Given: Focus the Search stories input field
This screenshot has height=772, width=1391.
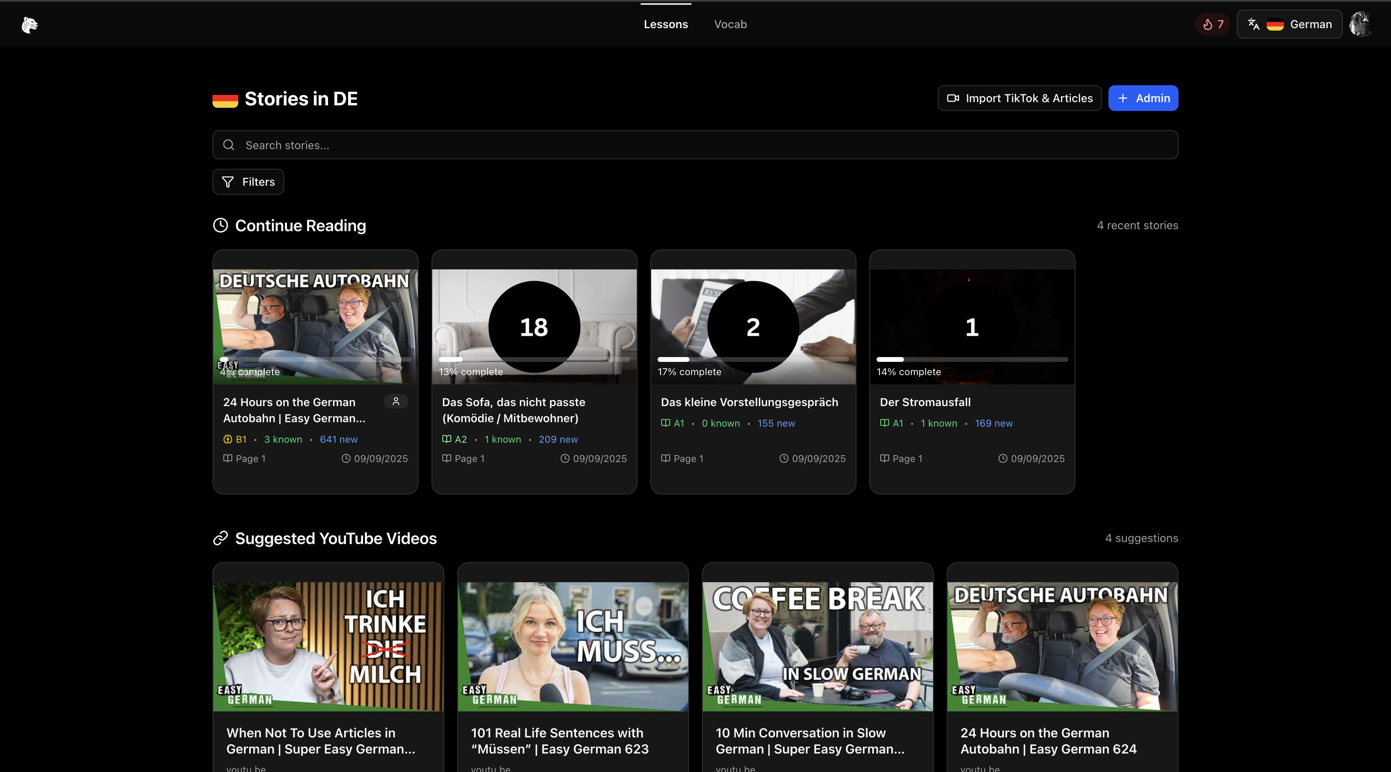Looking at the screenshot, I should pyautogui.click(x=695, y=145).
